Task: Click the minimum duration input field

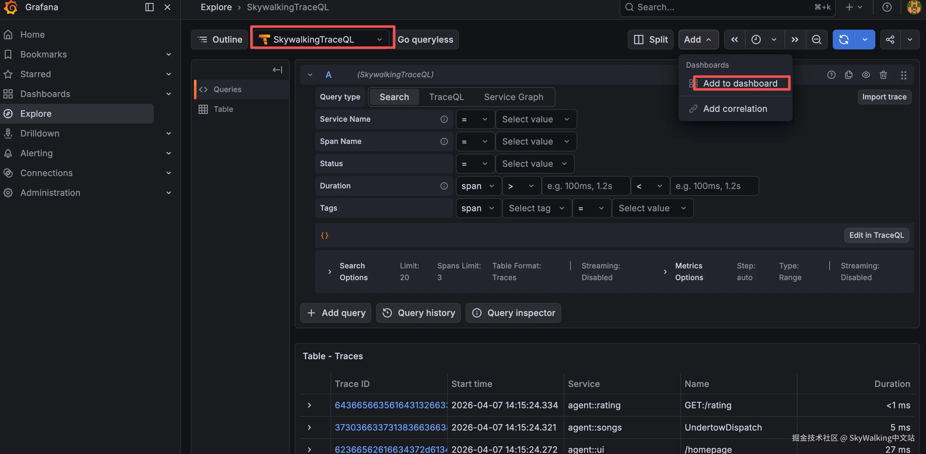Action: (585, 186)
